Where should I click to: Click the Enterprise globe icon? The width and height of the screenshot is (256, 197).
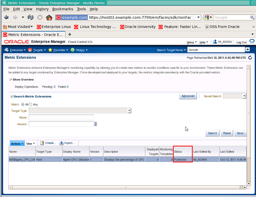coord(6,50)
